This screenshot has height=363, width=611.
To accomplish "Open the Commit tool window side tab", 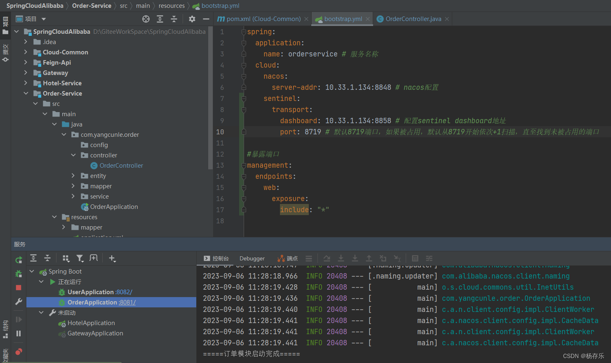I will click(5, 53).
